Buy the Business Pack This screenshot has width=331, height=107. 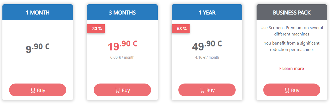click(292, 90)
